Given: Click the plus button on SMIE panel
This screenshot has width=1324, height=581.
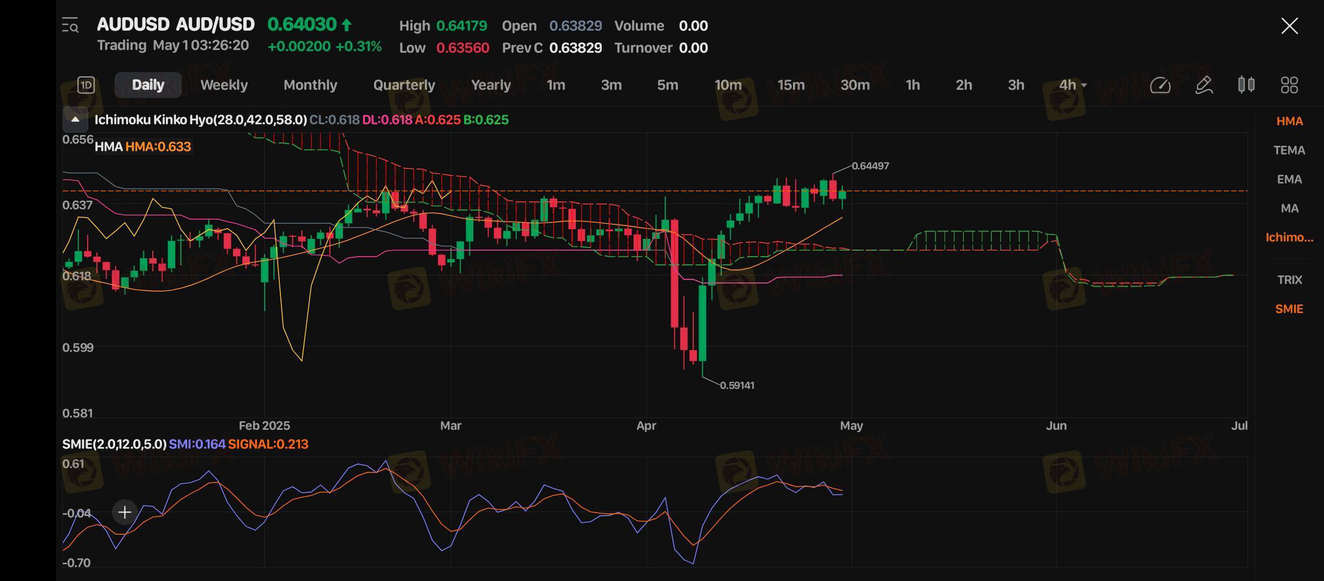Looking at the screenshot, I should pyautogui.click(x=124, y=512).
